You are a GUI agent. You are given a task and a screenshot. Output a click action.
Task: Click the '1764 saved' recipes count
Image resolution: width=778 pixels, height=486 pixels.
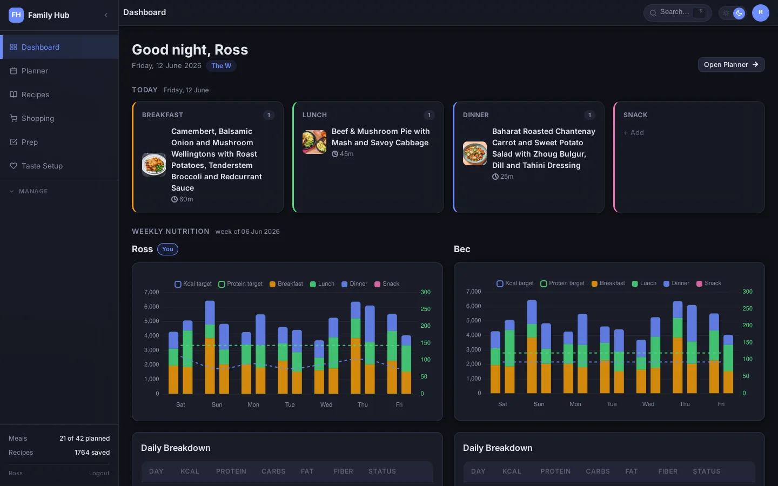click(x=92, y=453)
